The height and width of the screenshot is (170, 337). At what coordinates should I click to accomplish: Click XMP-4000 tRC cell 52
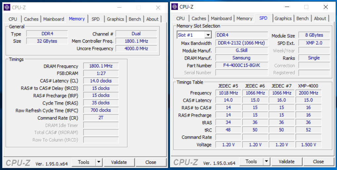coord(309,130)
